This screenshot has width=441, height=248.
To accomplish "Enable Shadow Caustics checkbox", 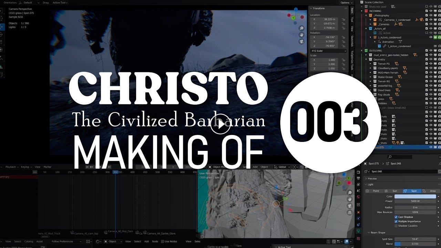I will pos(396,226).
